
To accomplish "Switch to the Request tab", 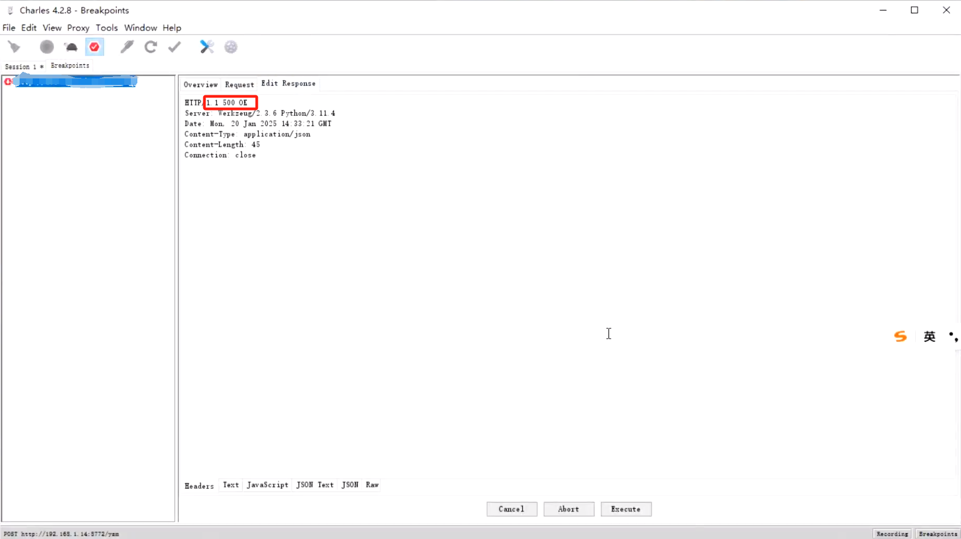I will (x=239, y=84).
